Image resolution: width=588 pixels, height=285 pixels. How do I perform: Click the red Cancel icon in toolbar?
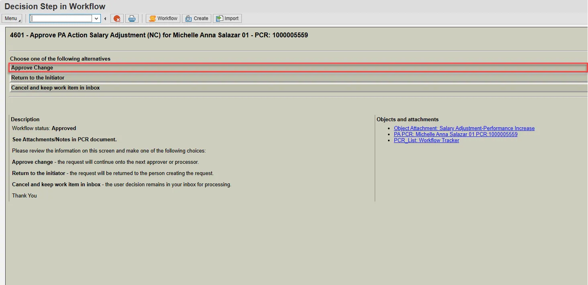tap(116, 18)
